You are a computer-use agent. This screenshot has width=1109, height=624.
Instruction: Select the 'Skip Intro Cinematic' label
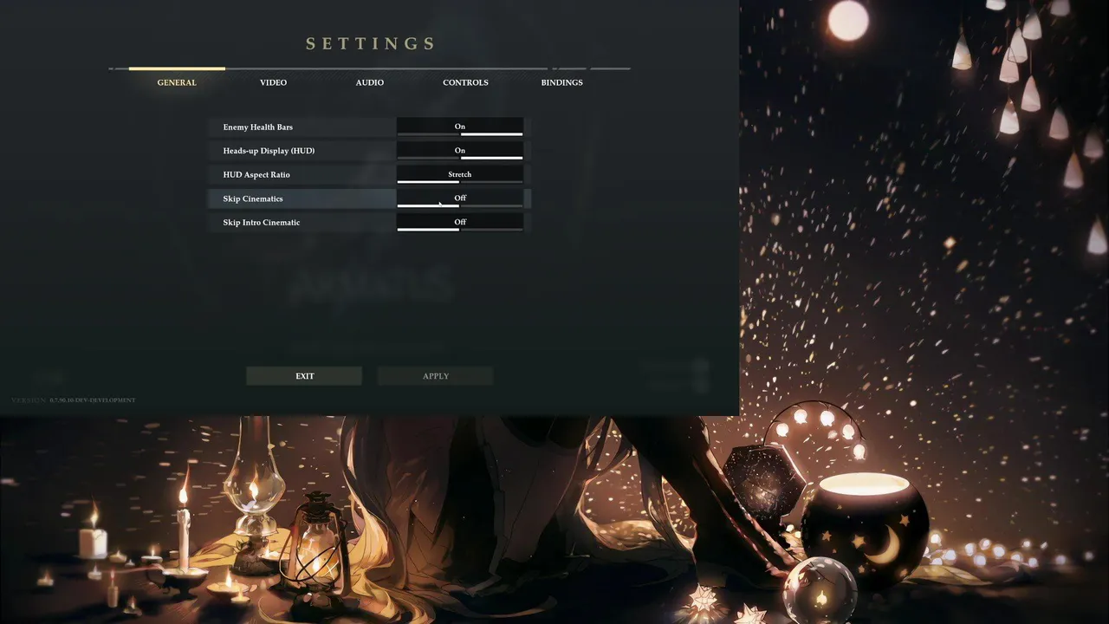[262, 223]
